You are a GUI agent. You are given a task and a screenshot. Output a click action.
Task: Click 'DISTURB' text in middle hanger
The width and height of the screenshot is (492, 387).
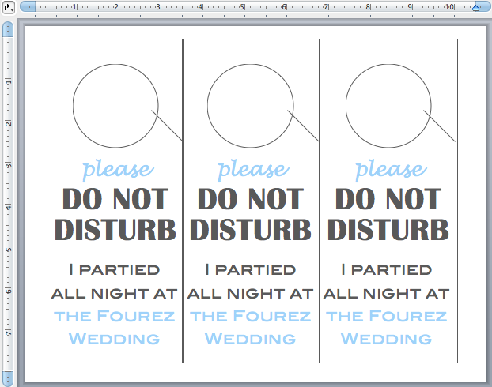[251, 230]
